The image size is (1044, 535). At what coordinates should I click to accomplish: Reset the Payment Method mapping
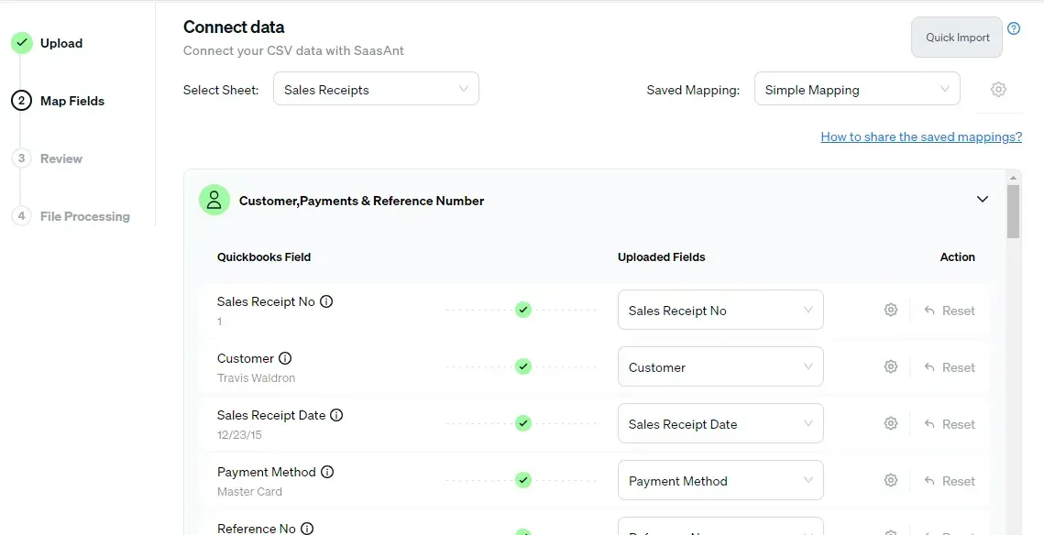coord(950,480)
